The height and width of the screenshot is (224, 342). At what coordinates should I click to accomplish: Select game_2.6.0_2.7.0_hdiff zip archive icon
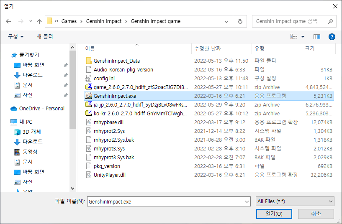click(x=89, y=87)
